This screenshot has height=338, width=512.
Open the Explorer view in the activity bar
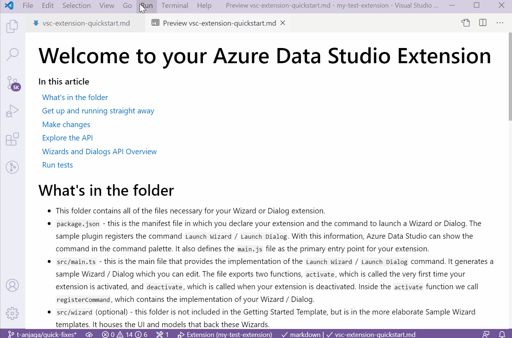coord(12,26)
